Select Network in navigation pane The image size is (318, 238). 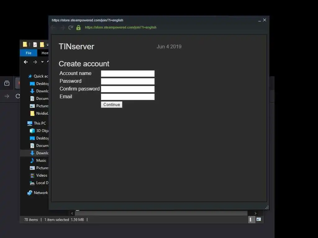[38, 193]
